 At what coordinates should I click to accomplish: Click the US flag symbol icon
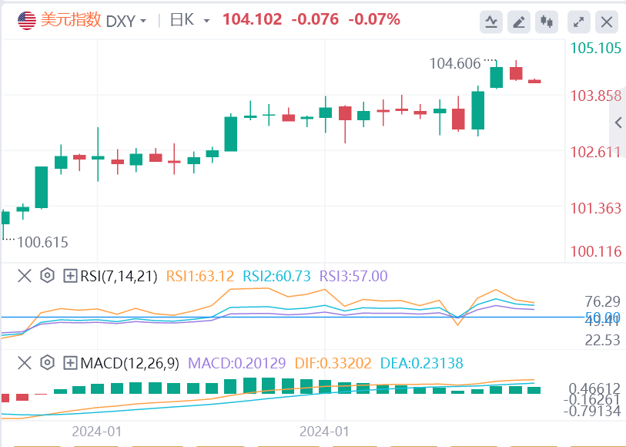point(27,21)
